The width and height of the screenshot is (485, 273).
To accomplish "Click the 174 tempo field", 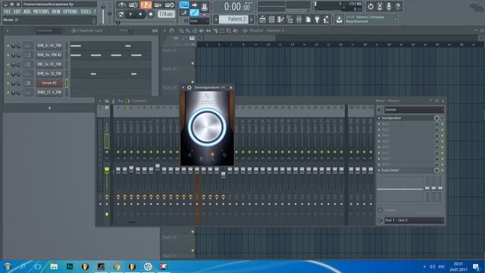I will pyautogui.click(x=166, y=14).
